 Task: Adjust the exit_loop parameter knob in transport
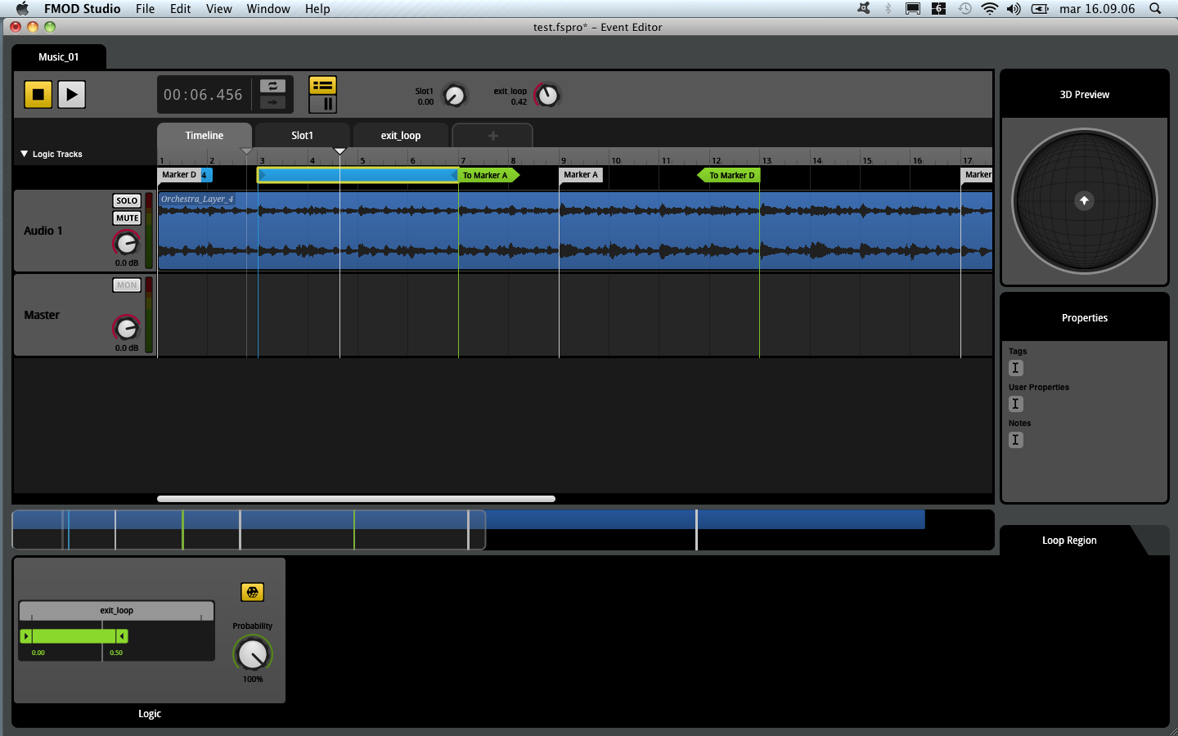click(x=547, y=96)
